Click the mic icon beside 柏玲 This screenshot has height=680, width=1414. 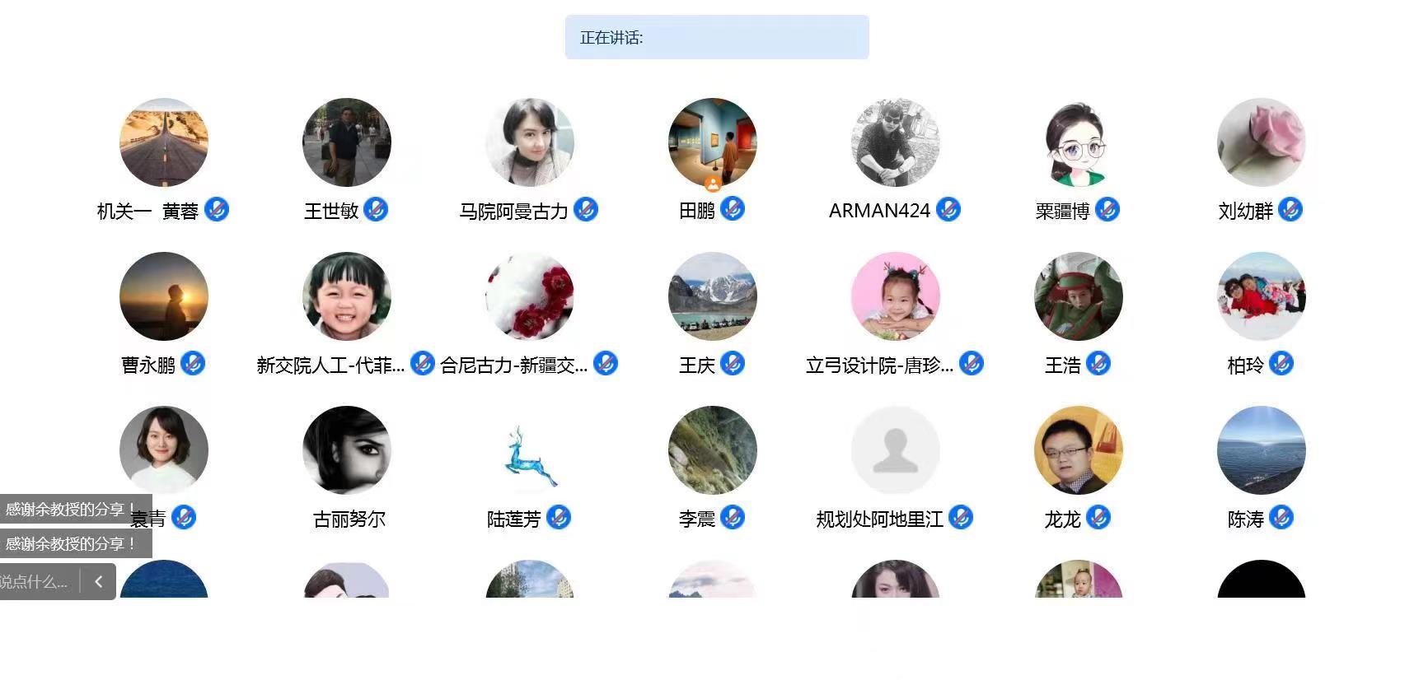click(1281, 363)
